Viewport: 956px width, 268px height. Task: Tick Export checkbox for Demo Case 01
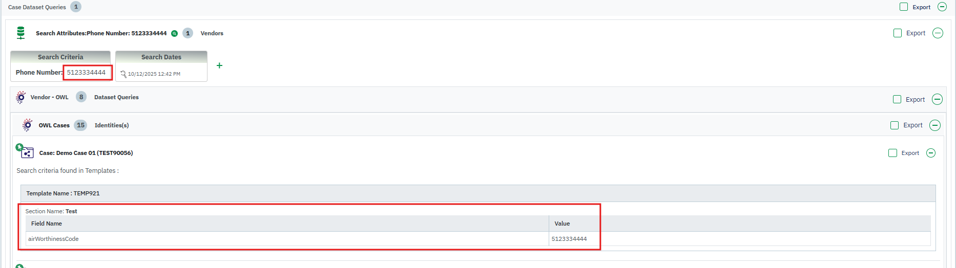coord(892,153)
